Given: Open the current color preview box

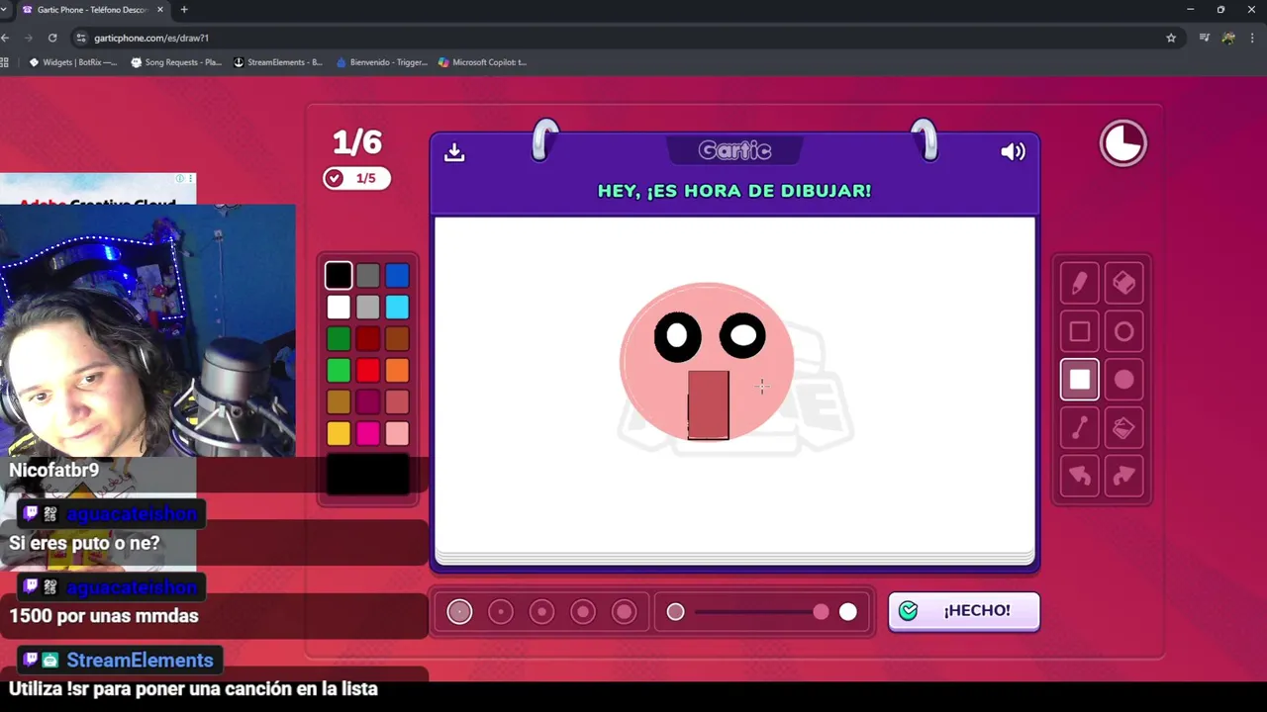Looking at the screenshot, I should 368,475.
